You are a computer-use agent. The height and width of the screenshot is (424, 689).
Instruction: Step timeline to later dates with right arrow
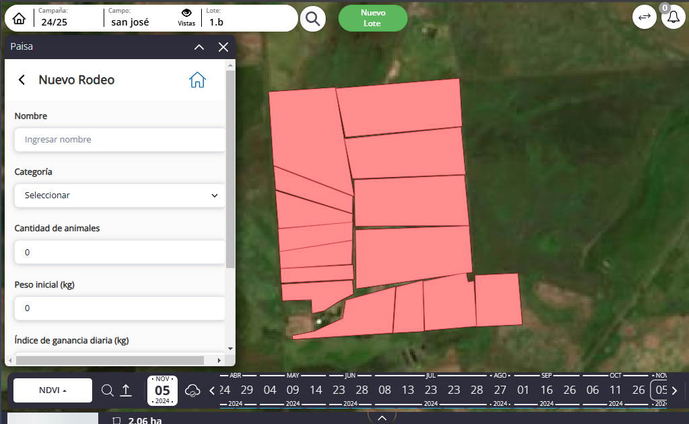pyautogui.click(x=674, y=390)
